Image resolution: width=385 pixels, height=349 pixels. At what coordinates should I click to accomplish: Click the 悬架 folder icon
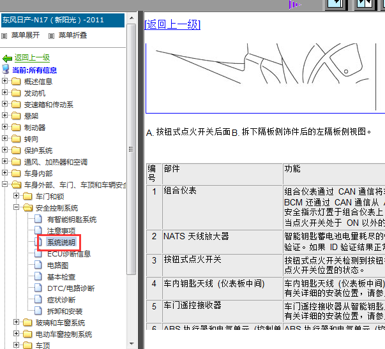tap(16, 115)
